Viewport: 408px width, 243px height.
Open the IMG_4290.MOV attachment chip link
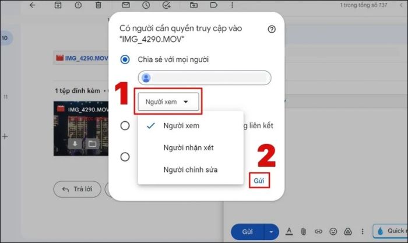82,58
